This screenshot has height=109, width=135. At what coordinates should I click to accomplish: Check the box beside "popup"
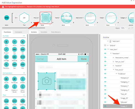(x=105, y=45)
